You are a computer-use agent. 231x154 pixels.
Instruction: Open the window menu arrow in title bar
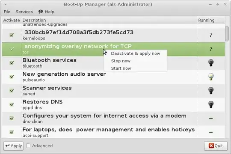(6, 4)
